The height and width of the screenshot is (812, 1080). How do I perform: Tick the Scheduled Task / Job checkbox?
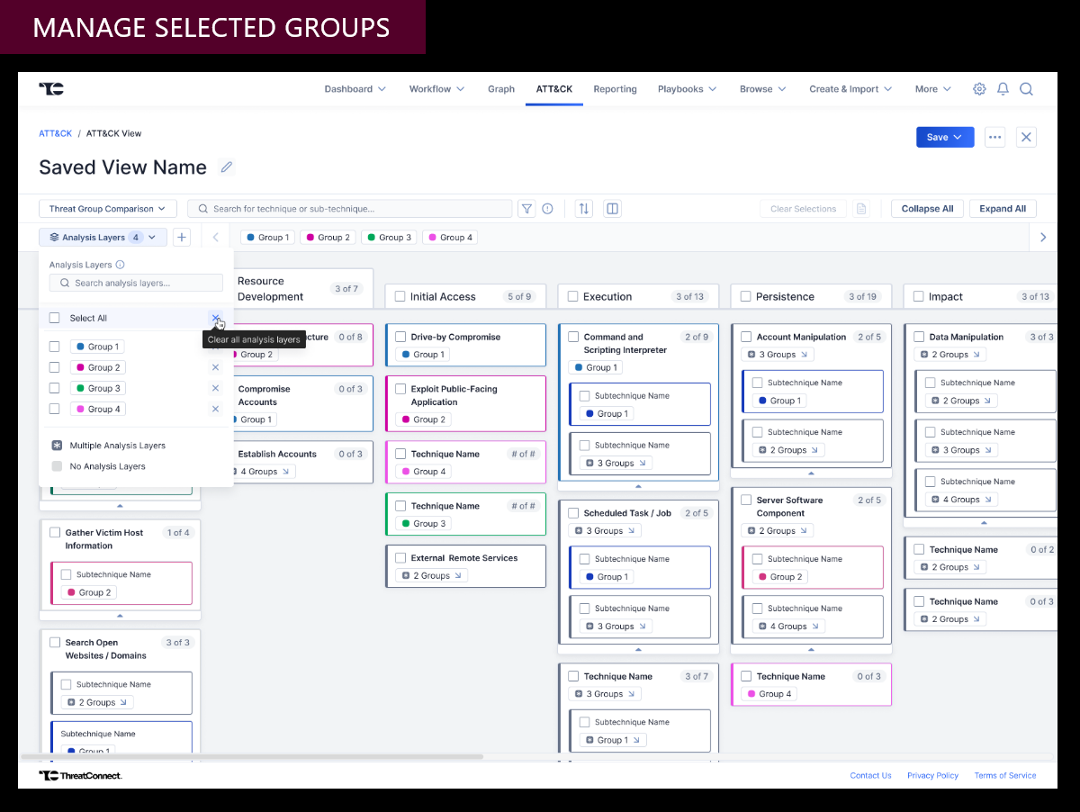pos(573,513)
